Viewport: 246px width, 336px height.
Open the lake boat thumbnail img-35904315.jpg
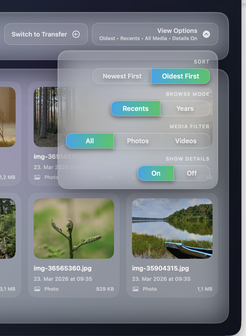172,228
